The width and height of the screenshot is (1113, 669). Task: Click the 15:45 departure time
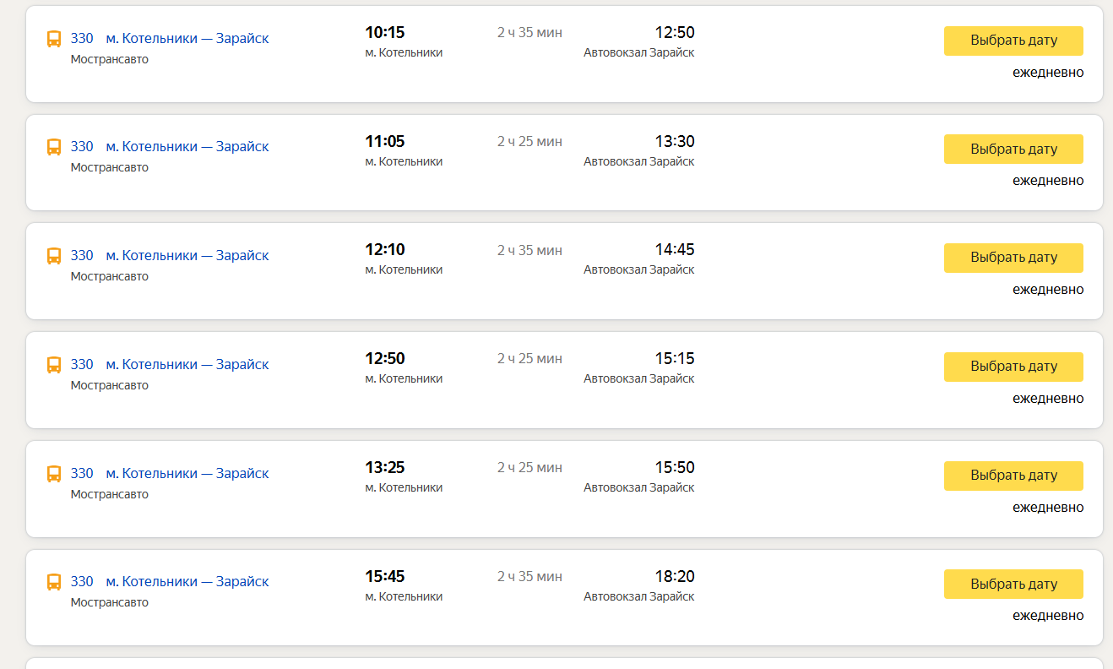[x=385, y=576]
